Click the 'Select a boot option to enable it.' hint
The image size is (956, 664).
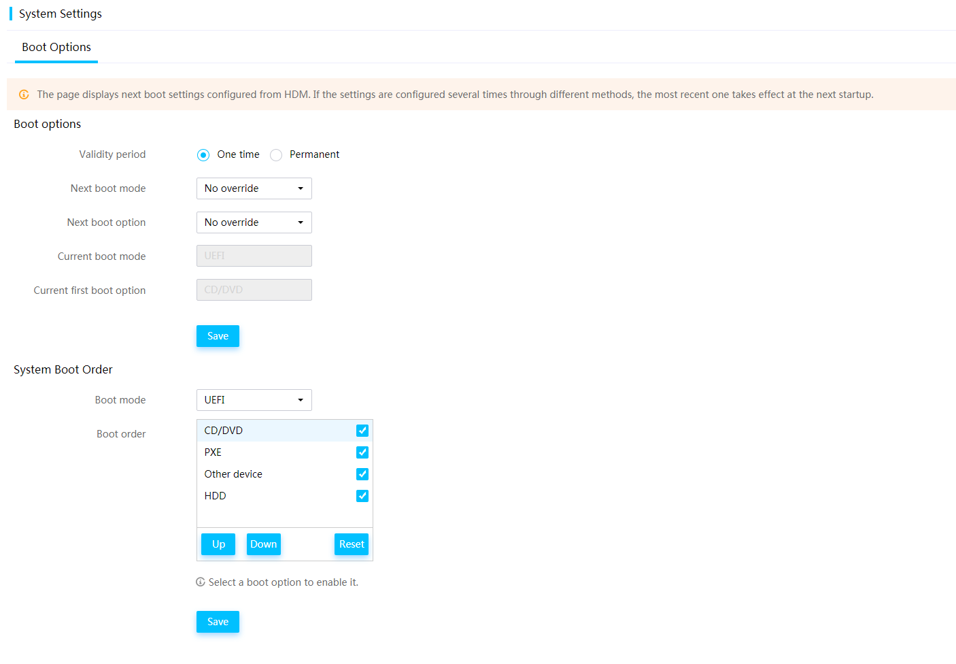(x=284, y=582)
